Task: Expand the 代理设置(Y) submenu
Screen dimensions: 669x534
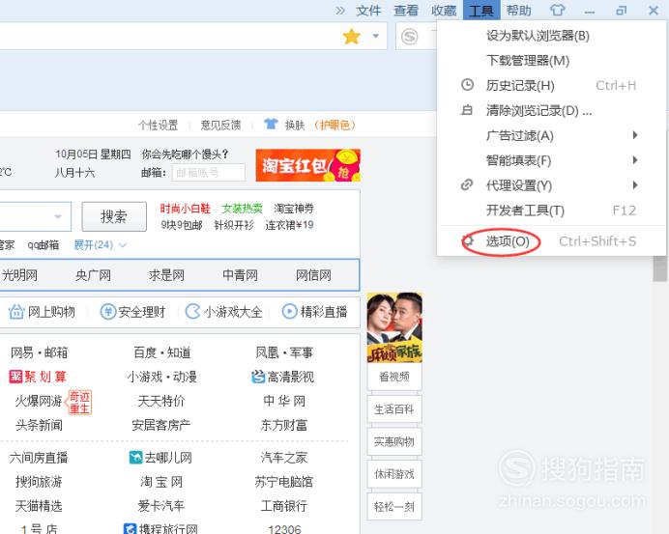Action: pos(551,185)
